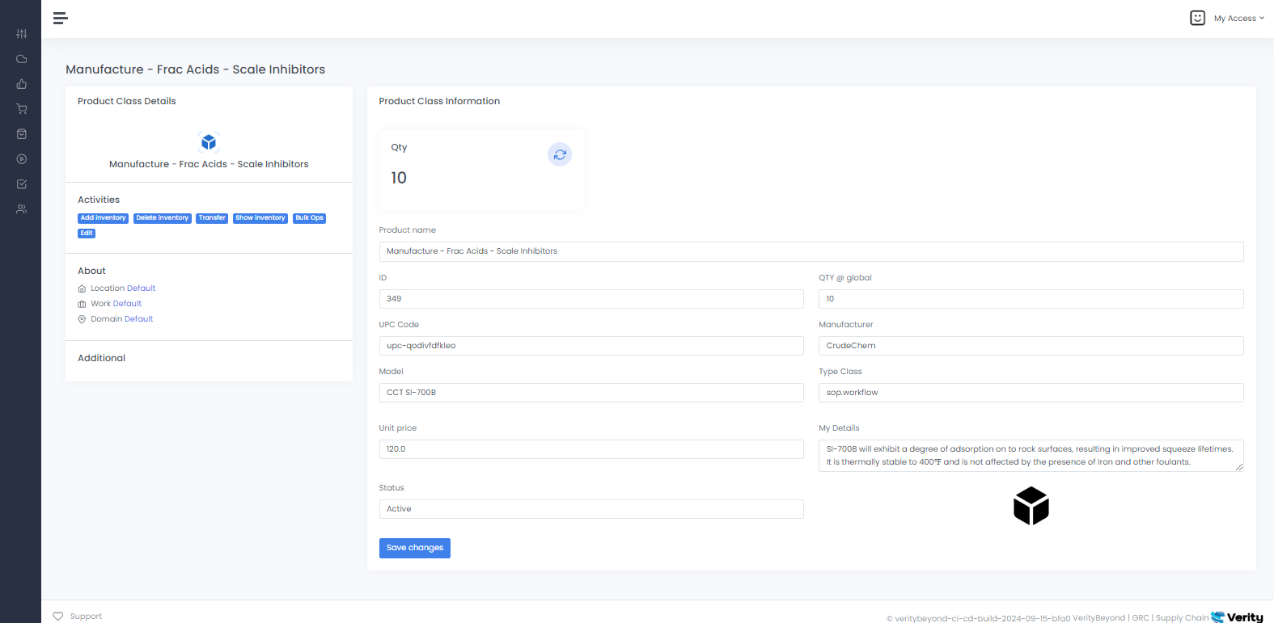
Task: Click the Delete inventory button
Action: [162, 218]
